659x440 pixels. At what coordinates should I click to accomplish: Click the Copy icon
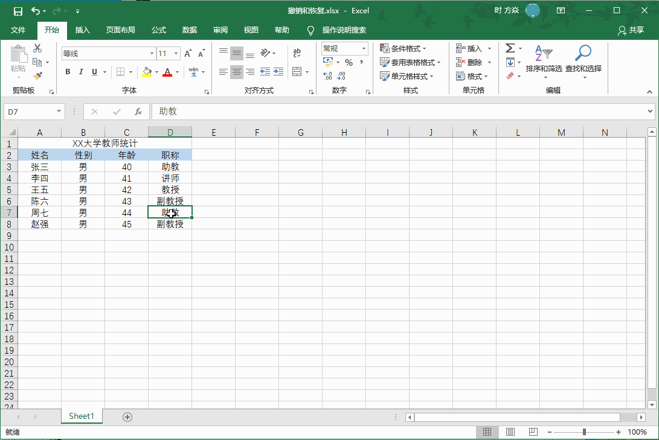37,62
